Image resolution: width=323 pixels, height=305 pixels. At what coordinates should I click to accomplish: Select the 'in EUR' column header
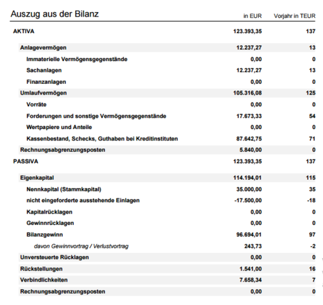pos(252,16)
